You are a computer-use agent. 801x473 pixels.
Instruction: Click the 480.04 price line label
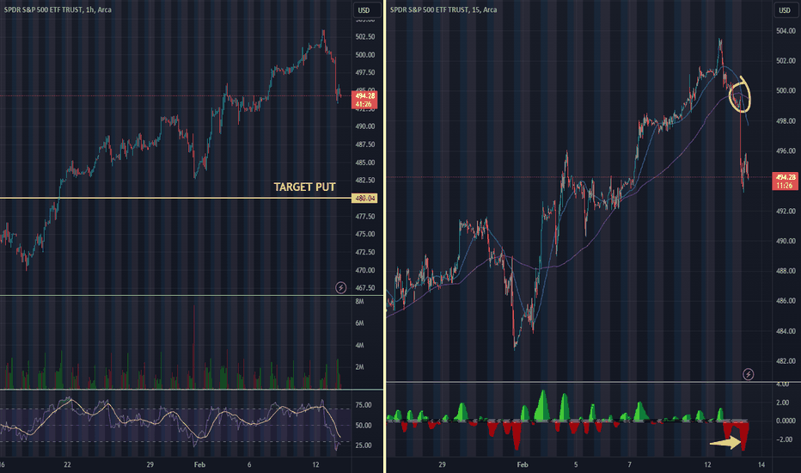pos(364,199)
